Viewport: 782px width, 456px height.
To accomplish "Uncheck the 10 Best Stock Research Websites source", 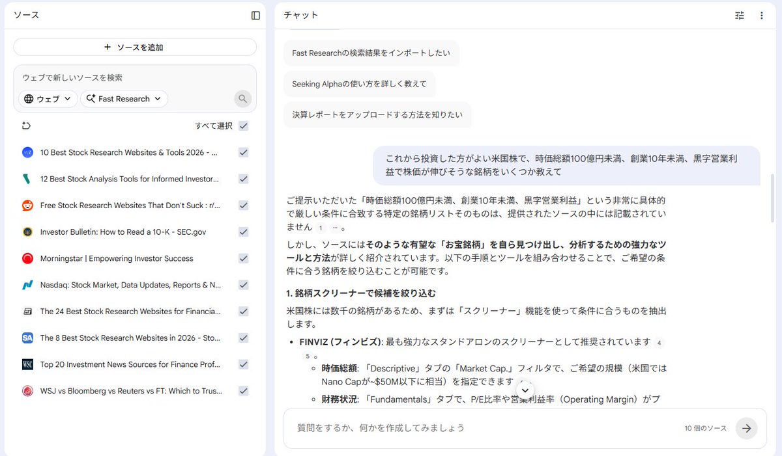I will [243, 152].
